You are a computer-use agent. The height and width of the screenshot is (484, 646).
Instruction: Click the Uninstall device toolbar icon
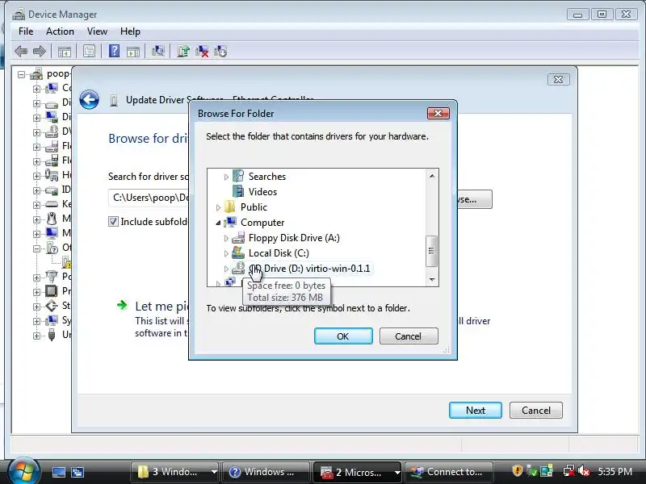202,52
